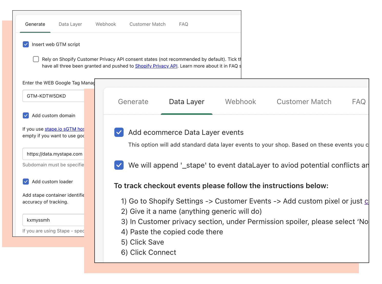Open stape.io sGTM hosting link
The image size is (382, 284).
[64, 129]
